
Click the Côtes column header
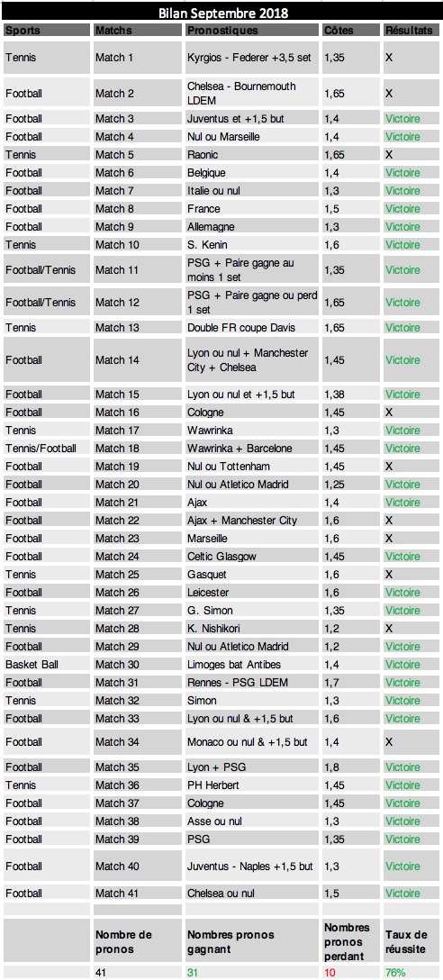(x=350, y=30)
